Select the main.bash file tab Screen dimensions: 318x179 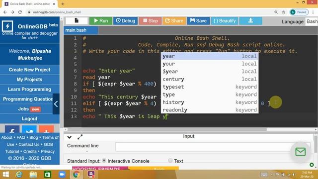80,30
